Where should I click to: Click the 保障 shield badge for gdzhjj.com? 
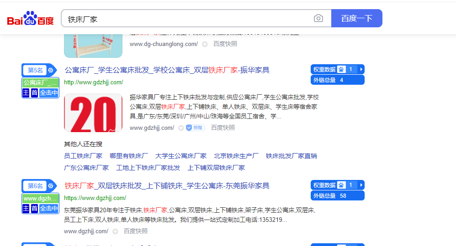pyautogui.click(x=195, y=128)
